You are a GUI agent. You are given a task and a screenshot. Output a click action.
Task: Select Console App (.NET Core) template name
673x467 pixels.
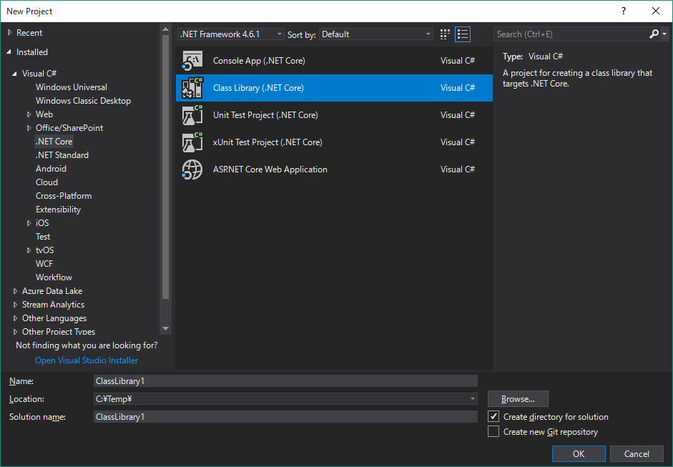pos(259,61)
